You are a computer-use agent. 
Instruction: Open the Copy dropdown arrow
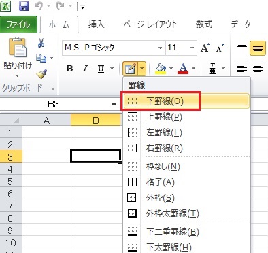52,58
